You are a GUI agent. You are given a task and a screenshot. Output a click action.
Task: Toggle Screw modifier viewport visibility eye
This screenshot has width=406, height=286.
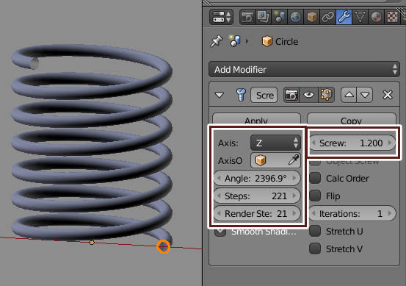[308, 95]
